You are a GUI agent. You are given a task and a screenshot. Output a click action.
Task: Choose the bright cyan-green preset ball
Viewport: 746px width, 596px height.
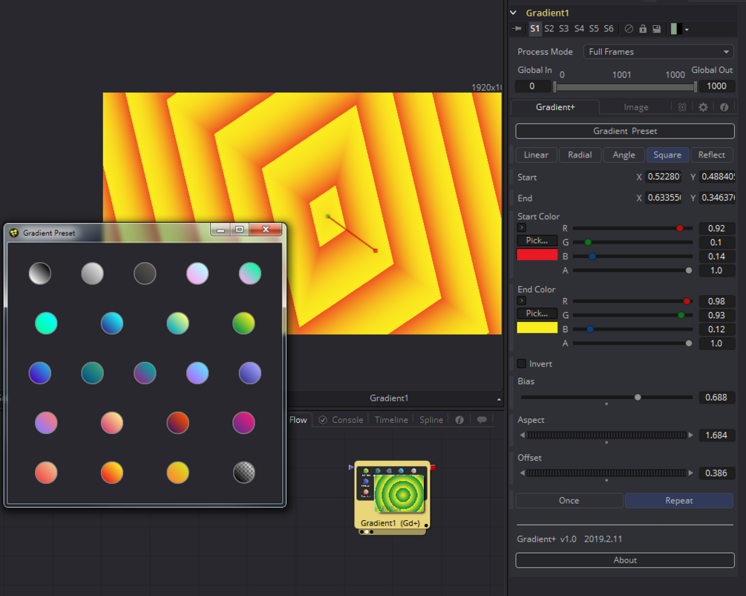(46, 323)
